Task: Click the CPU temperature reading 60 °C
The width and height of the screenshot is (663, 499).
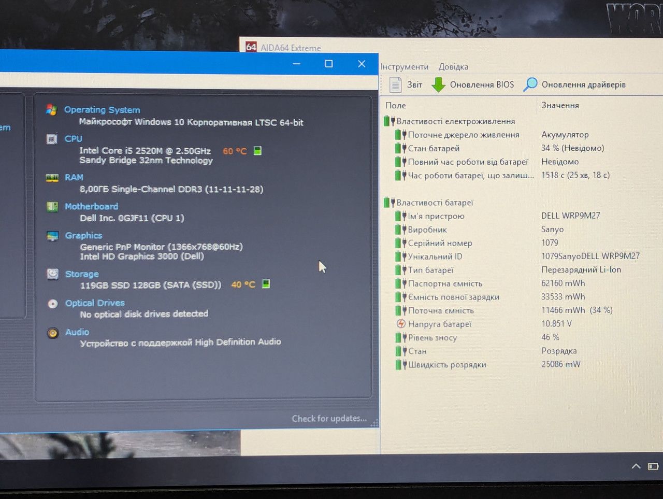Action: click(235, 151)
